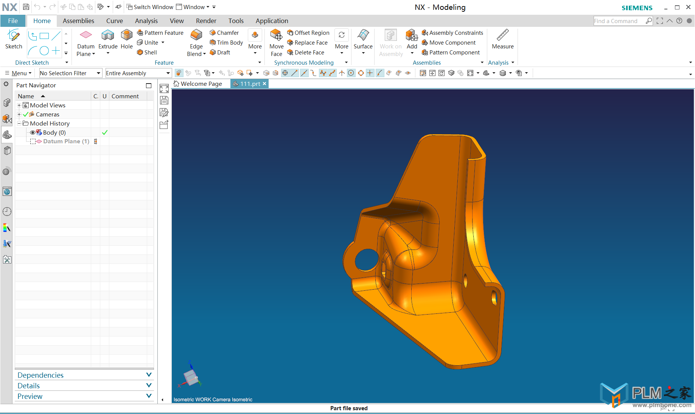Toggle the snap end point option
This screenshot has height=414, width=695.
(294, 73)
